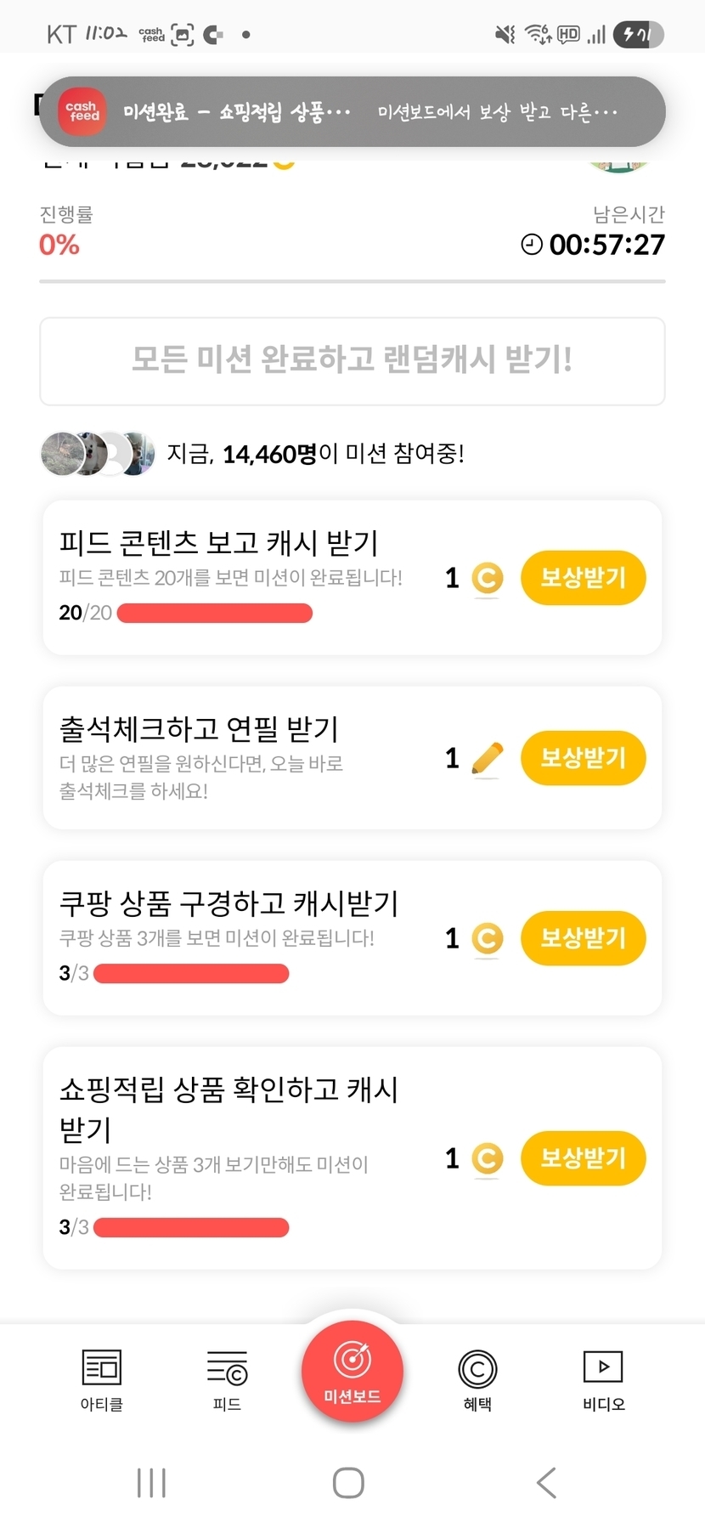Claim reward for 피드 콘텐츠 보고 캐시 받기
The image size is (705, 1528).
[x=583, y=578]
